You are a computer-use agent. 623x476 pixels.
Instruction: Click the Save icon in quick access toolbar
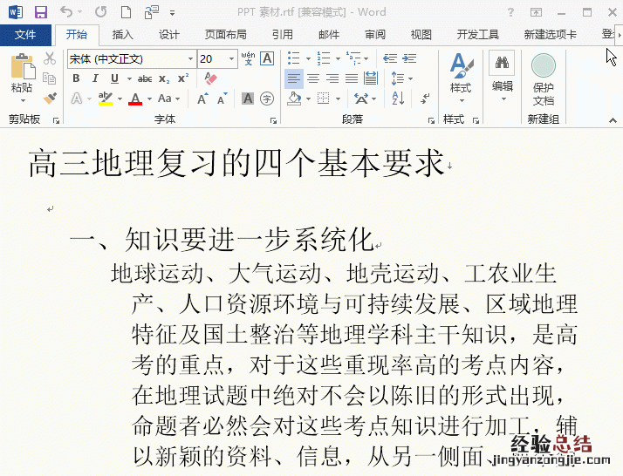pos(40,12)
